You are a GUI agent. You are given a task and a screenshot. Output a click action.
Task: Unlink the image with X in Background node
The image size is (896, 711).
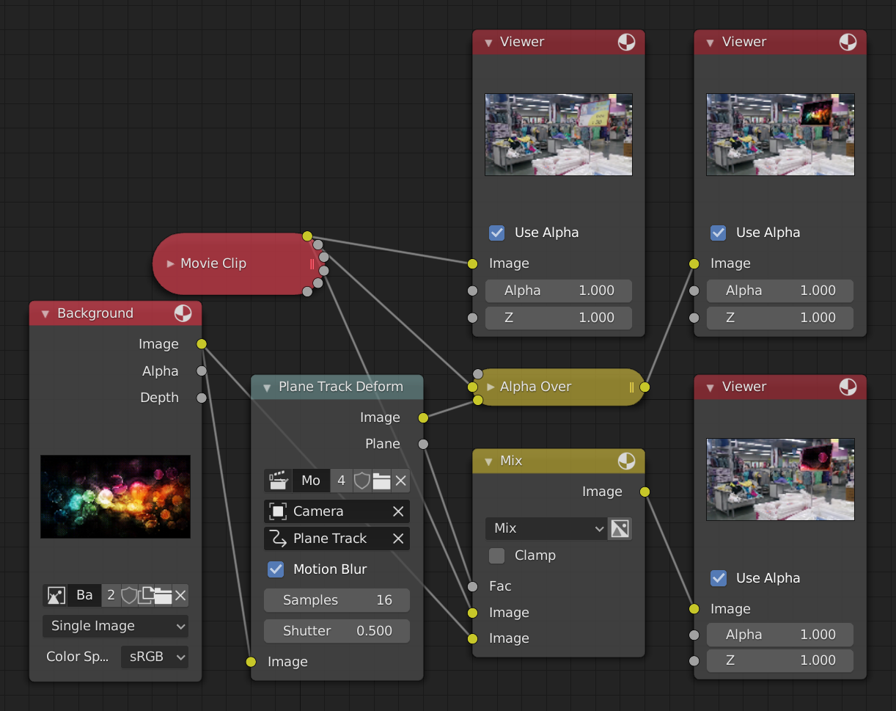[x=180, y=595]
